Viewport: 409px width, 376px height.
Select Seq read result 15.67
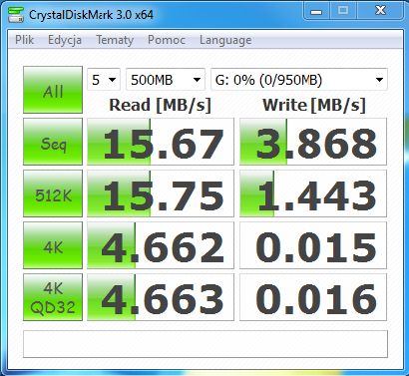(161, 142)
